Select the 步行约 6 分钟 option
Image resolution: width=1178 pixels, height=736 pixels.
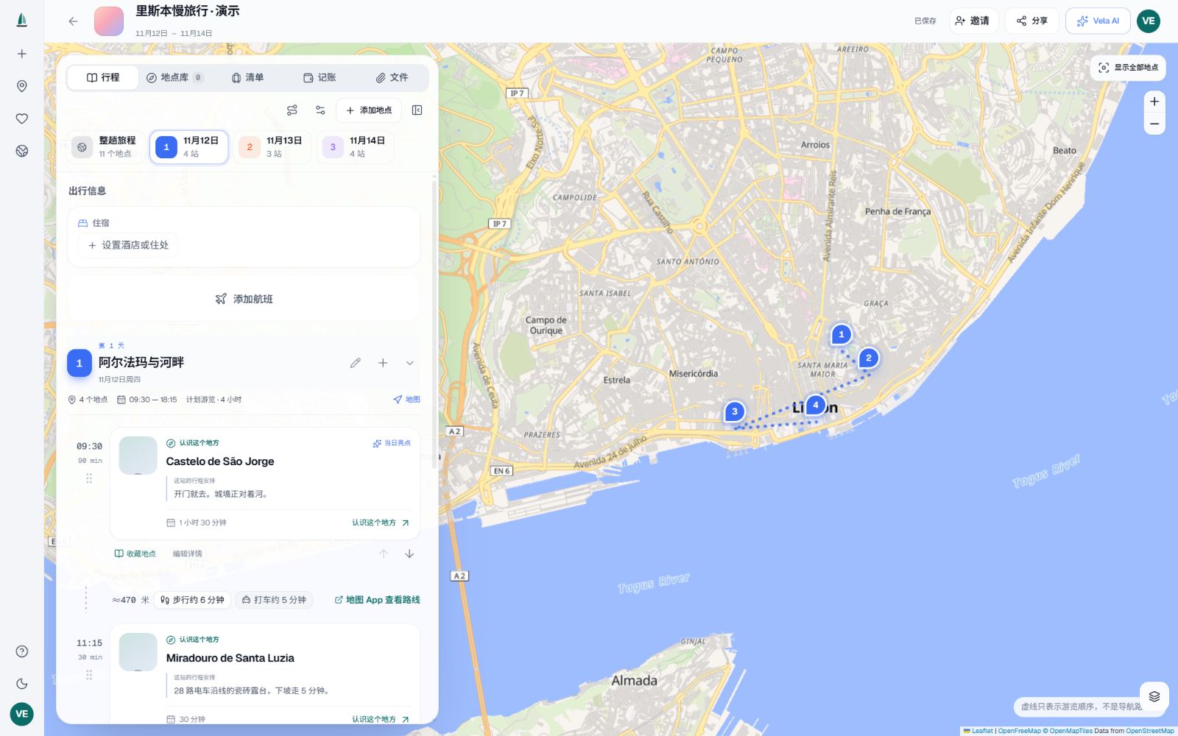click(x=193, y=600)
